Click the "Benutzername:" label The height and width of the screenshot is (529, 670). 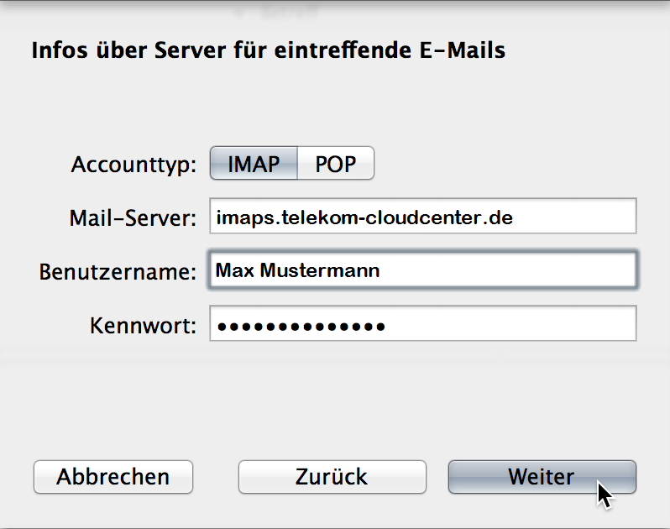(118, 272)
